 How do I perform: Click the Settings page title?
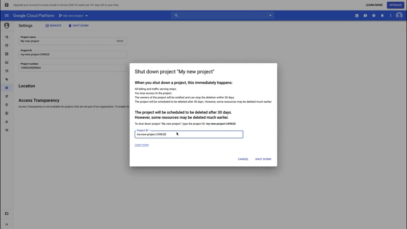25,25
